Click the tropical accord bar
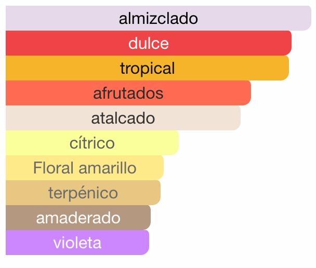The image size is (316, 268). pos(147,68)
